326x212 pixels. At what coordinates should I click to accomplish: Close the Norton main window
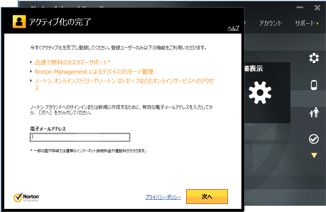coord(317,8)
